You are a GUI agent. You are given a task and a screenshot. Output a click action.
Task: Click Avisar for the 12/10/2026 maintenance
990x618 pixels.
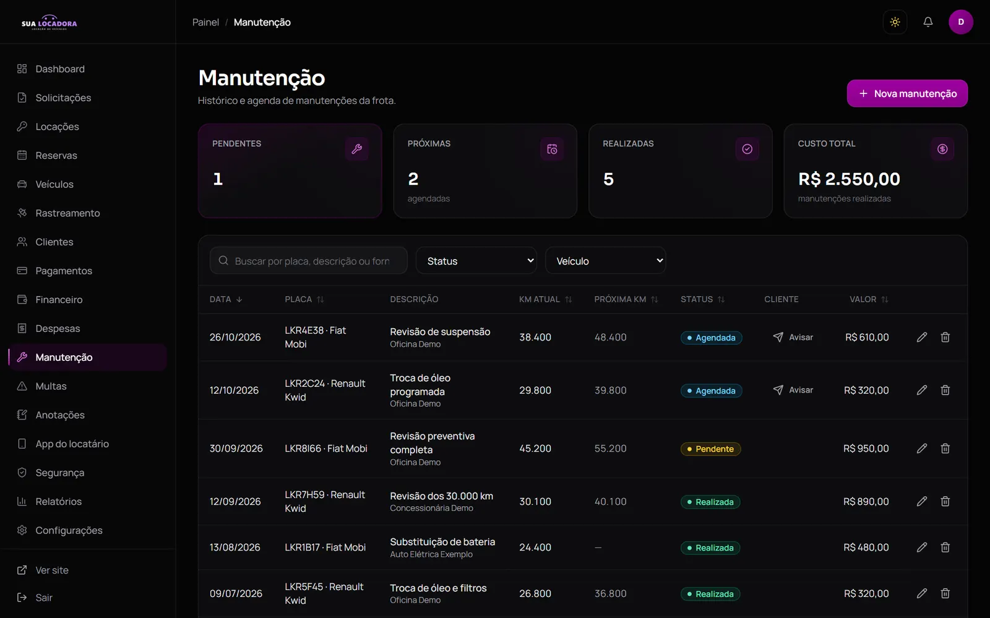click(x=793, y=390)
